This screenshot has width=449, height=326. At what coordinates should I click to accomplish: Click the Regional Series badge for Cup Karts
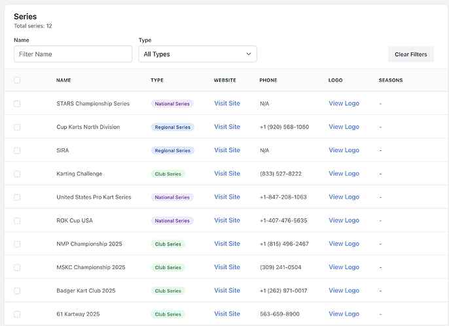point(173,127)
